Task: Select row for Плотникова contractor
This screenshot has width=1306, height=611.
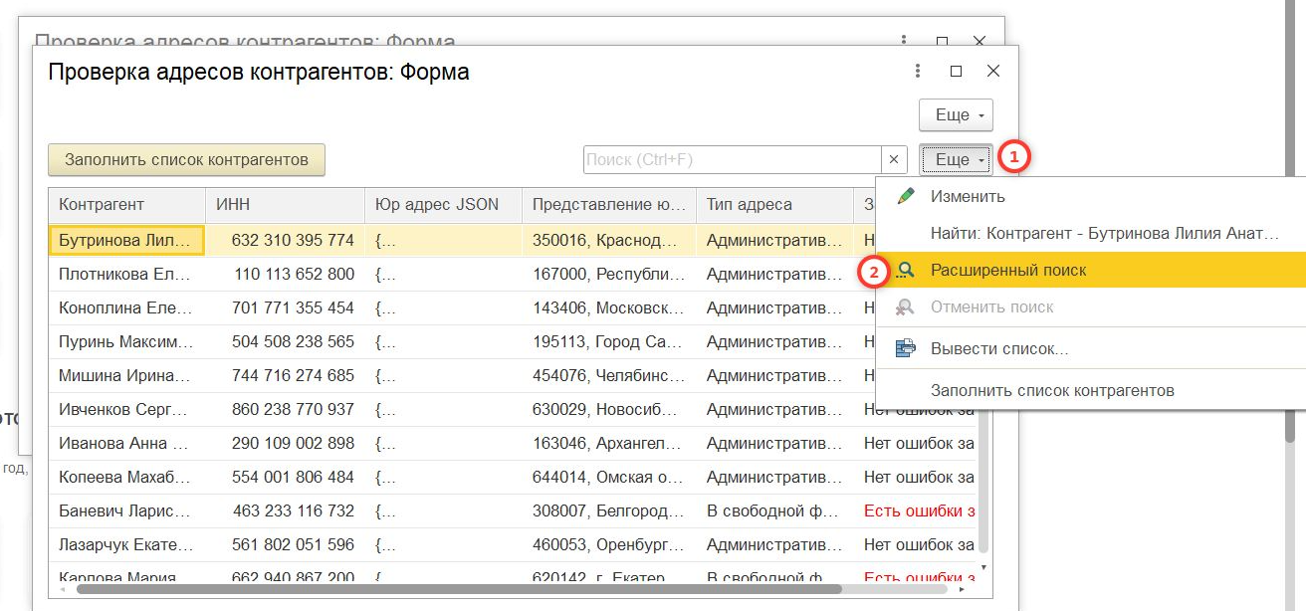Action: [x=126, y=274]
